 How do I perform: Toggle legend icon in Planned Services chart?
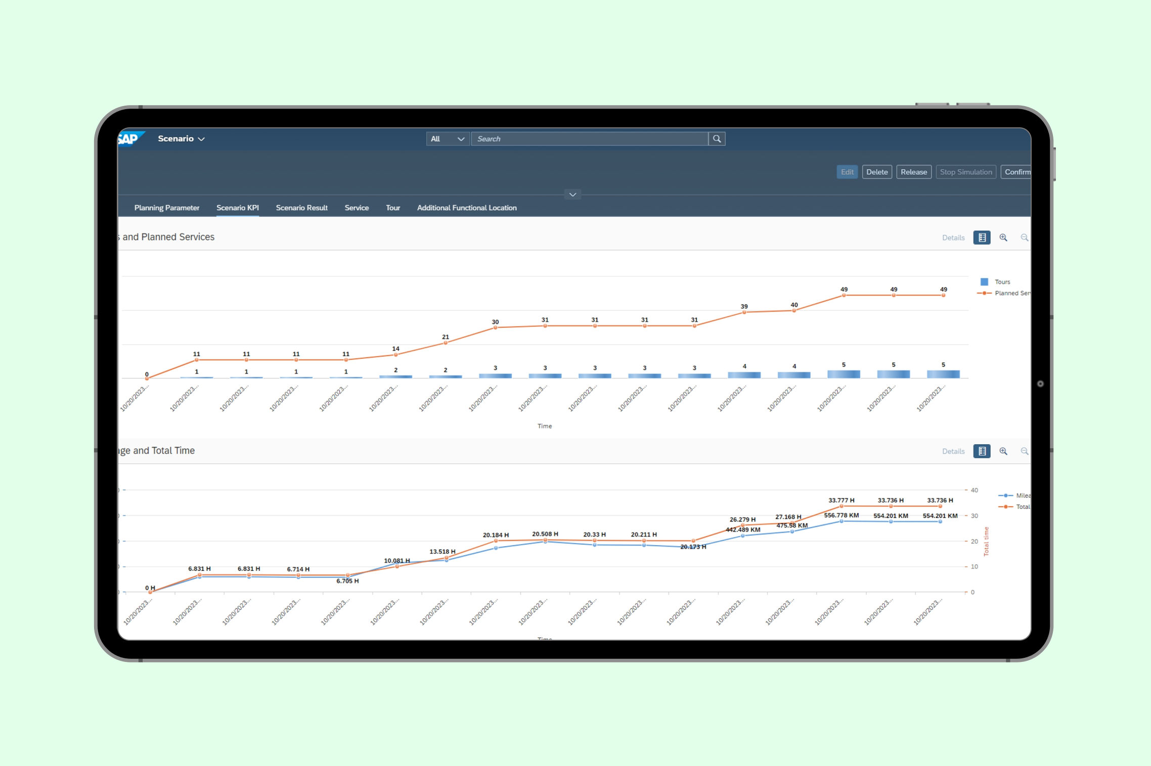point(982,237)
